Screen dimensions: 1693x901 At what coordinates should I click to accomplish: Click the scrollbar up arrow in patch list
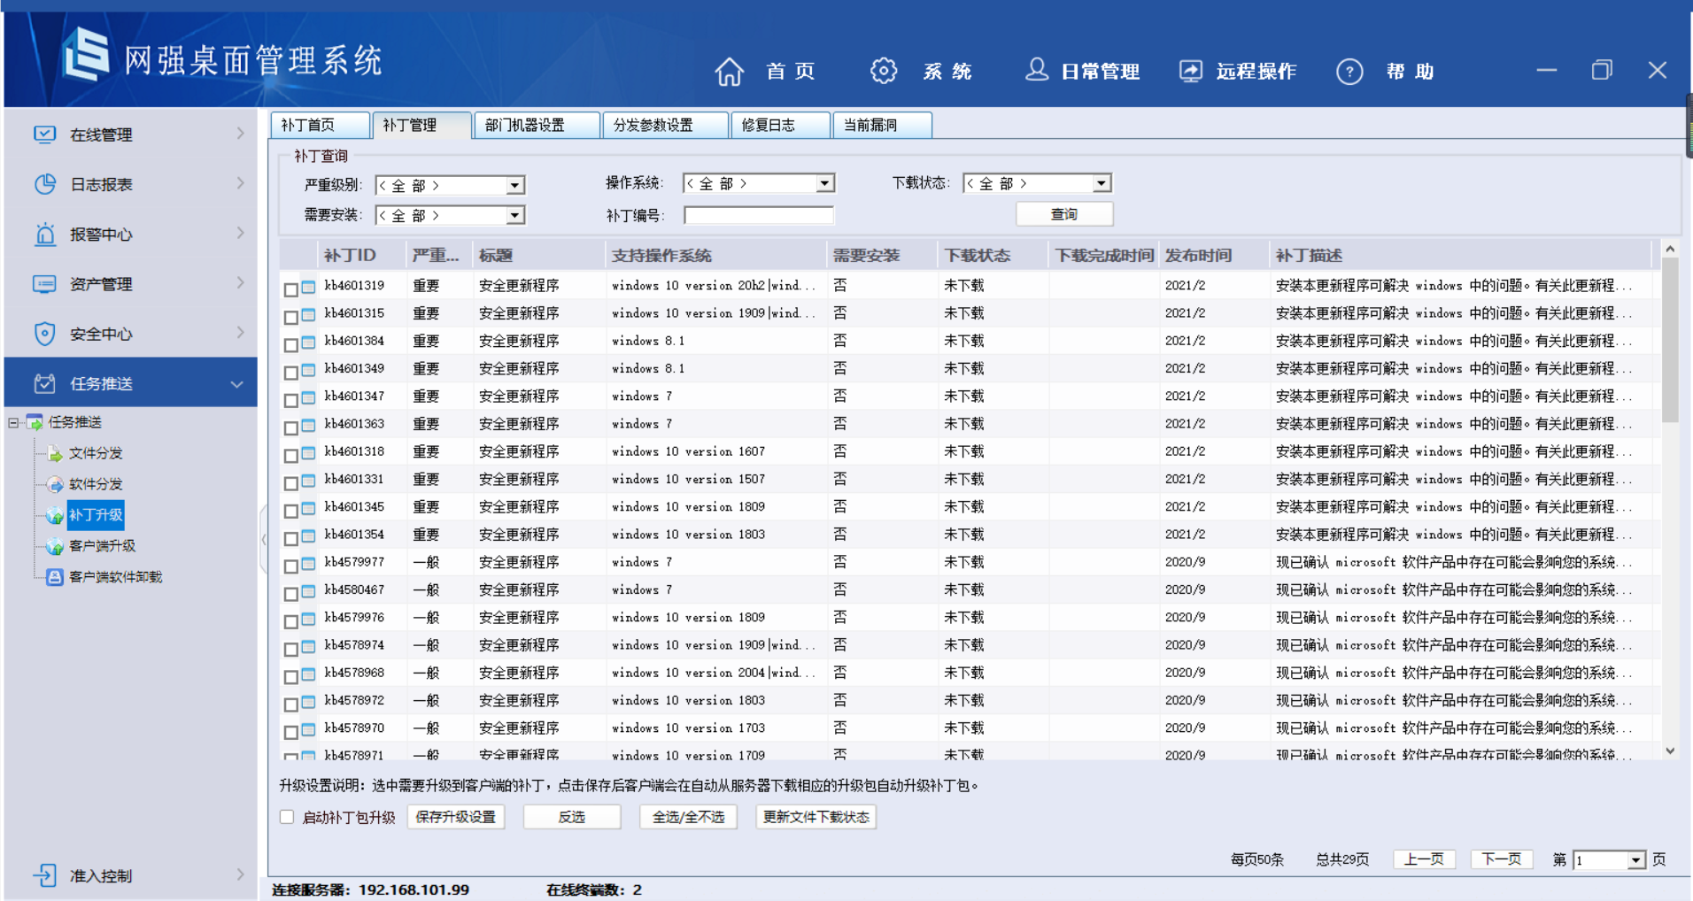[1670, 250]
